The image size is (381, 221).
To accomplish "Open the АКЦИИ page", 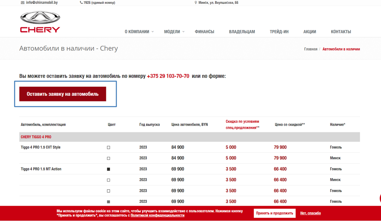I will pos(310,32).
